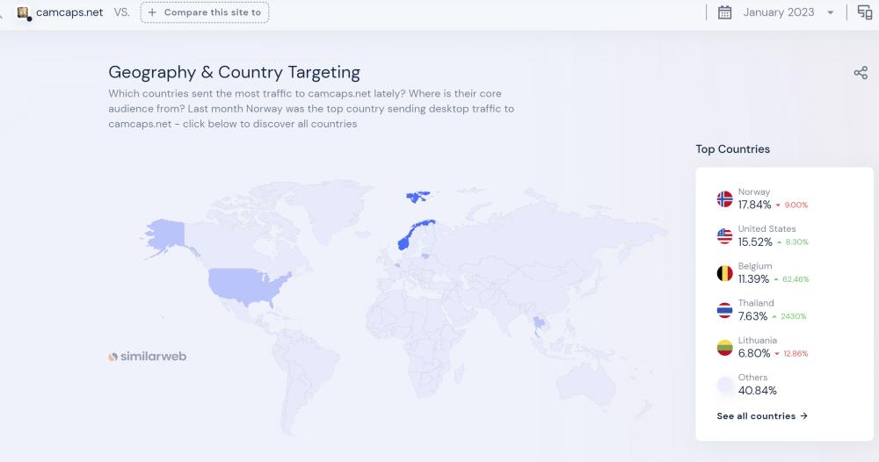Image resolution: width=879 pixels, height=462 pixels.
Task: Click the United States on the map
Action: [246, 283]
